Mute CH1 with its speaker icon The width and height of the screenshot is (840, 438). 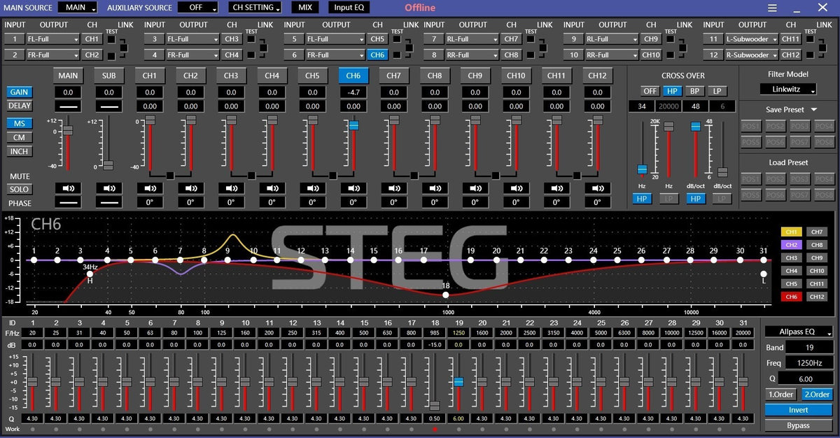pyautogui.click(x=150, y=188)
